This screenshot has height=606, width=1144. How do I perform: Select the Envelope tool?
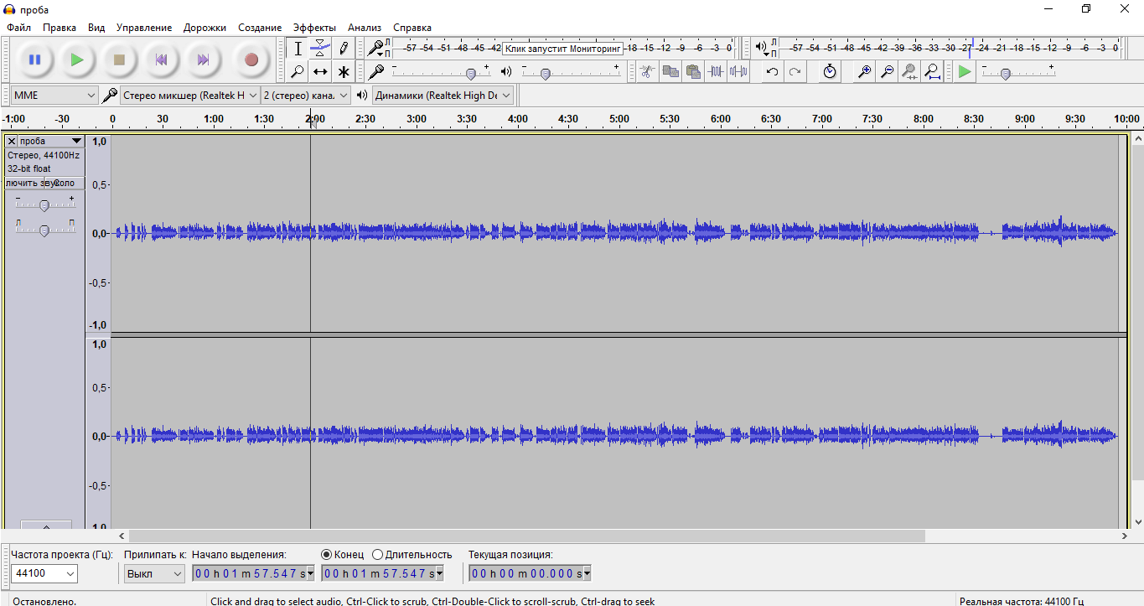(320, 49)
